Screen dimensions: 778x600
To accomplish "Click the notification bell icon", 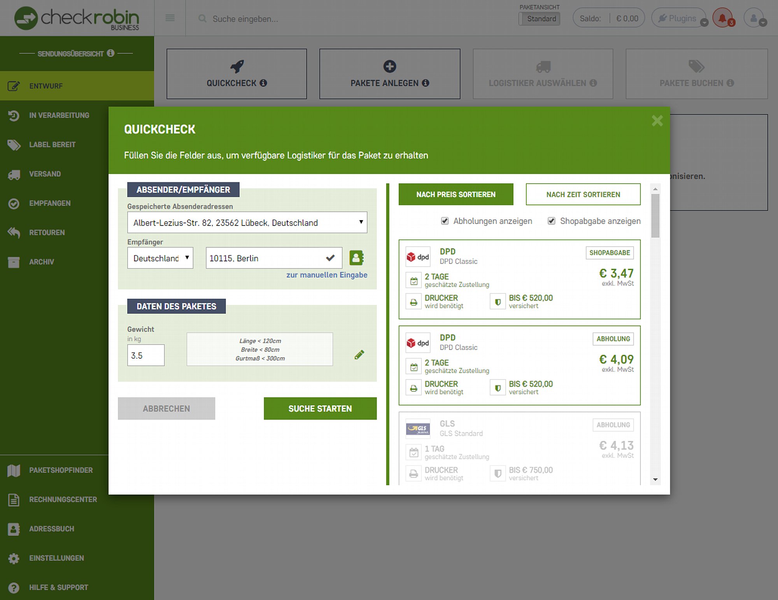I will click(x=722, y=18).
